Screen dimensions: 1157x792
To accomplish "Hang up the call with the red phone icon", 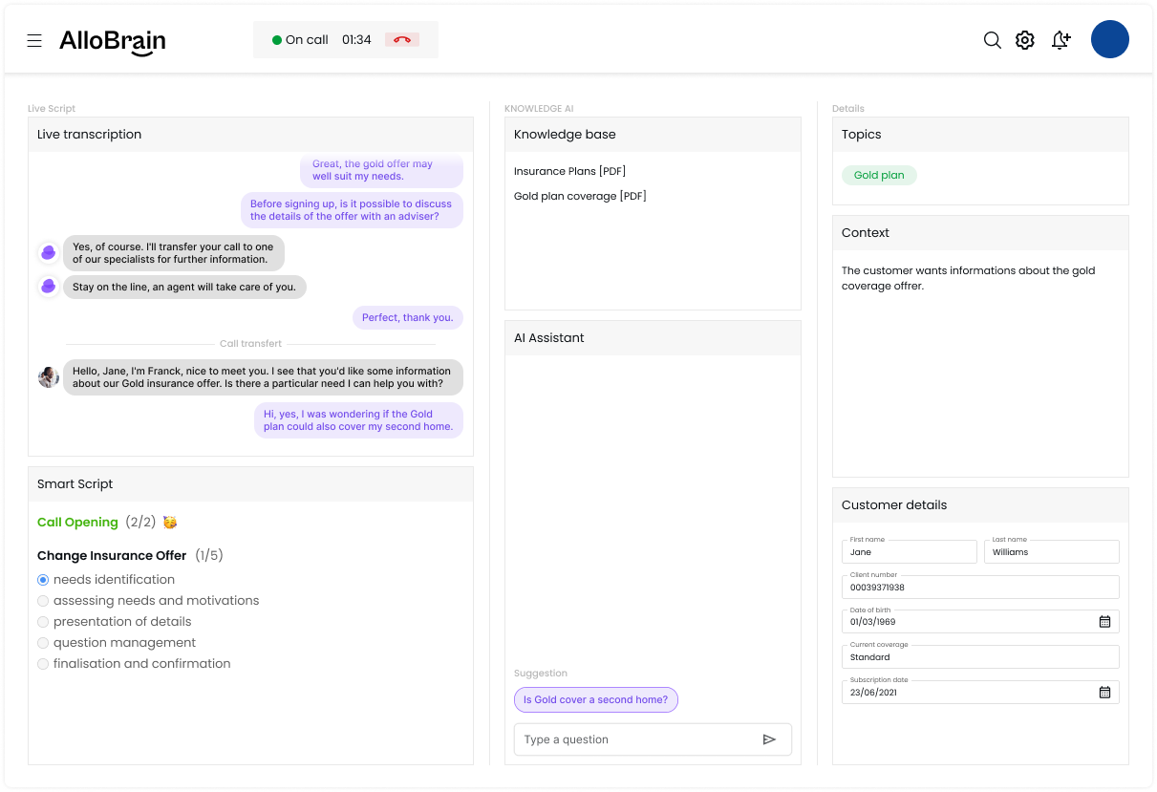I will pyautogui.click(x=402, y=40).
